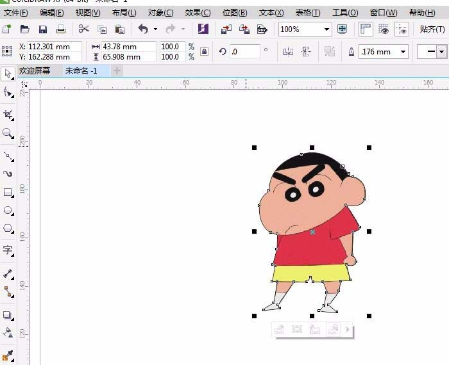The height and width of the screenshot is (365, 449).
Task: Select the Rectangle tool
Action: point(8,192)
